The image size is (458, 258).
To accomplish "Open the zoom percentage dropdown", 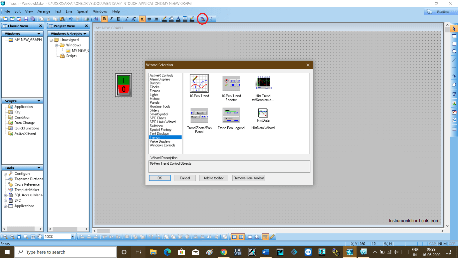I will click(73, 237).
